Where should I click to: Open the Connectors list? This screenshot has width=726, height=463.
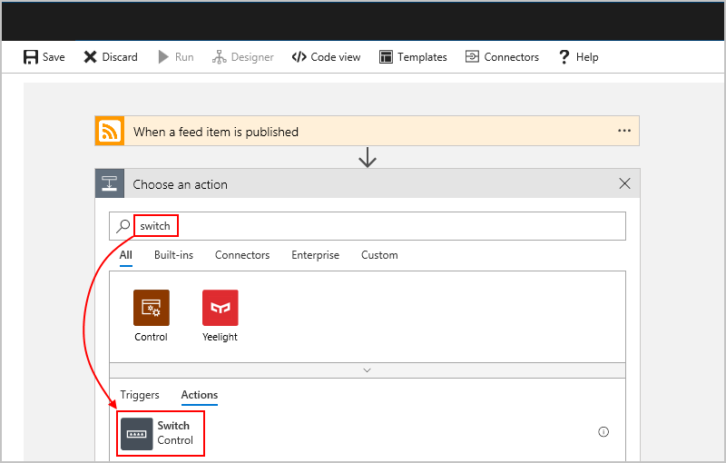[502, 57]
